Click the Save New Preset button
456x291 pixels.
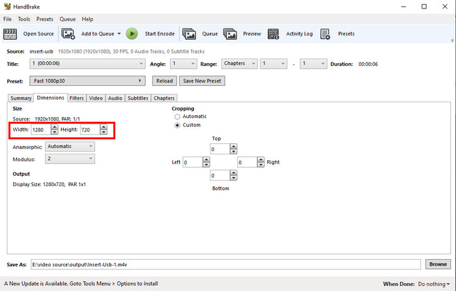[202, 81]
